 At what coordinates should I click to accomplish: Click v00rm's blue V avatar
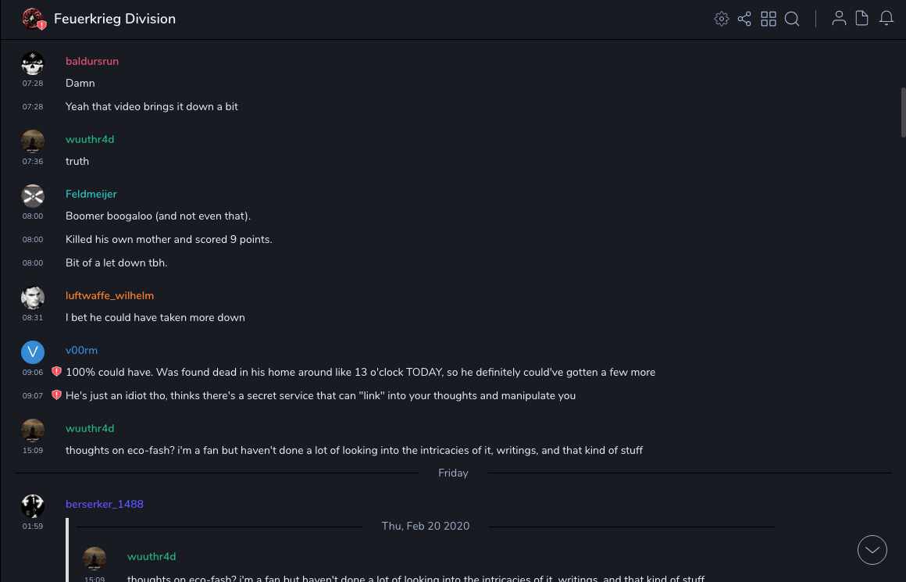click(33, 352)
